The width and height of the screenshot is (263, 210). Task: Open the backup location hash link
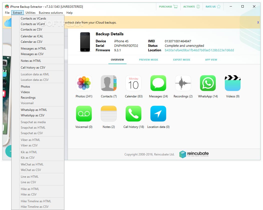pyautogui.click(x=199, y=50)
